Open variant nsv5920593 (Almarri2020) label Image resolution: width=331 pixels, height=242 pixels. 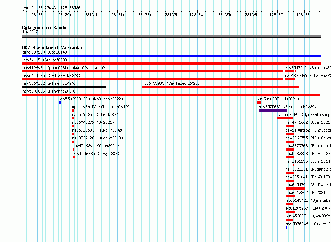99,130
